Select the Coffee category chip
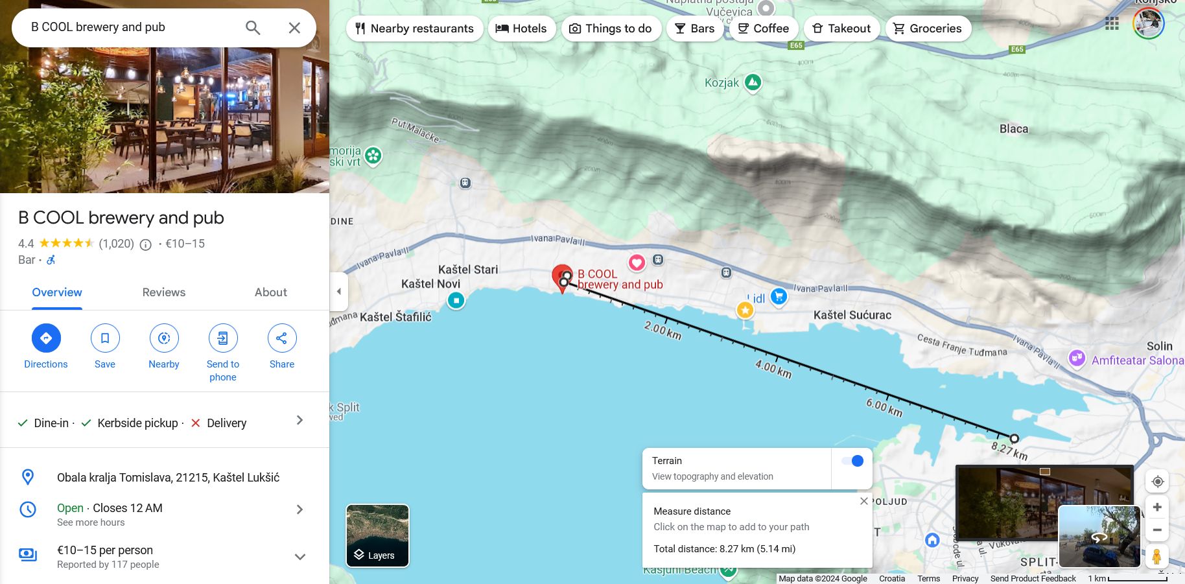Image resolution: width=1185 pixels, height=584 pixels. 763,29
